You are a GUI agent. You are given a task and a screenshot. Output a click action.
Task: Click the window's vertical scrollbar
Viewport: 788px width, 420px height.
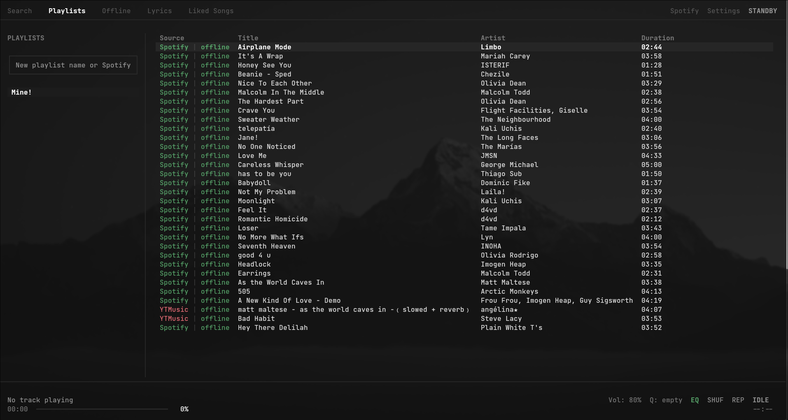click(786, 136)
